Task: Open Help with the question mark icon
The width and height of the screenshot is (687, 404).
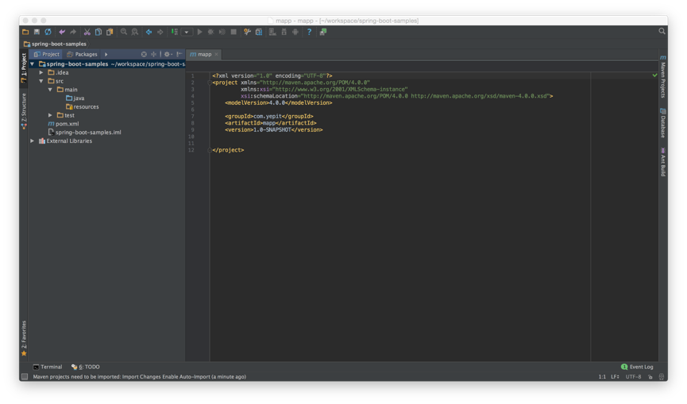Action: [309, 32]
